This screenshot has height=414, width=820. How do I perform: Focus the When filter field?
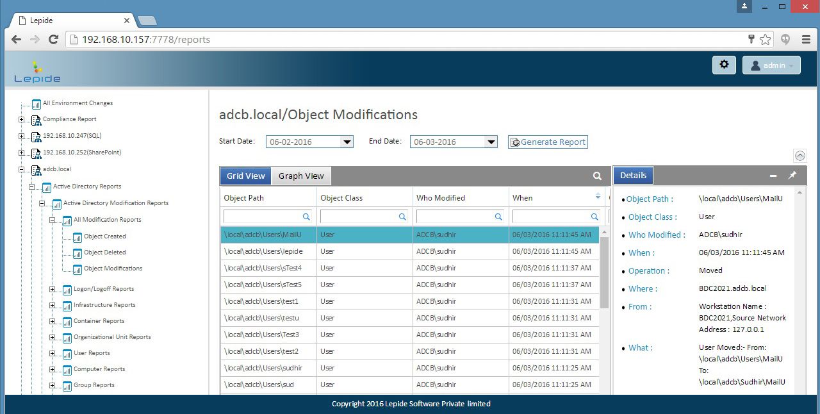click(556, 217)
